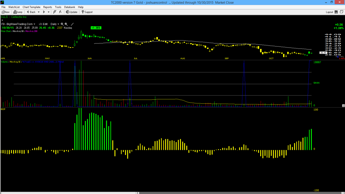The image size is (345, 194).
Task: Go back with the left arrow icon
Action: point(28,12)
